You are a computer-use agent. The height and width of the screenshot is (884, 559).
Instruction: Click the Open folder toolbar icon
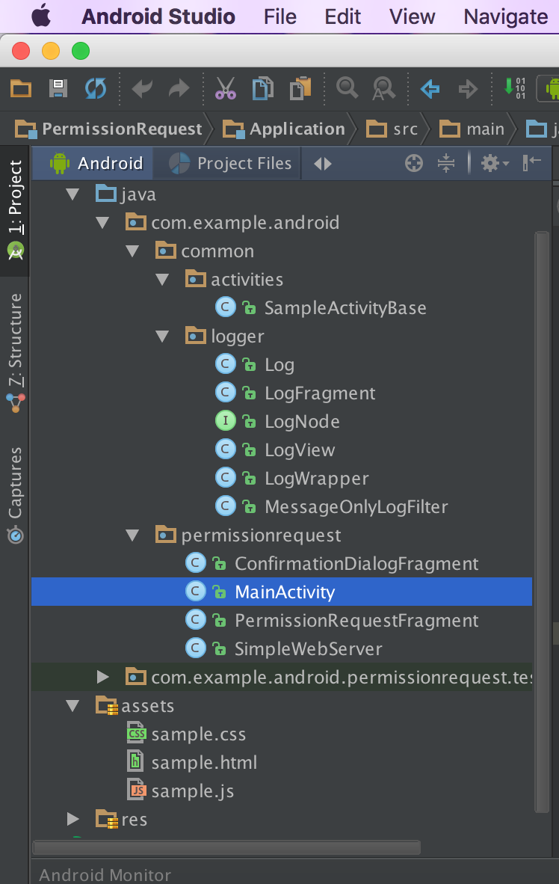click(x=21, y=88)
